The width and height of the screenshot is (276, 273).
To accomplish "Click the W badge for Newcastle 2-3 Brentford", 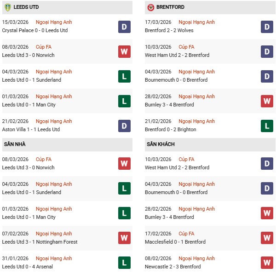I will click(267, 263).
